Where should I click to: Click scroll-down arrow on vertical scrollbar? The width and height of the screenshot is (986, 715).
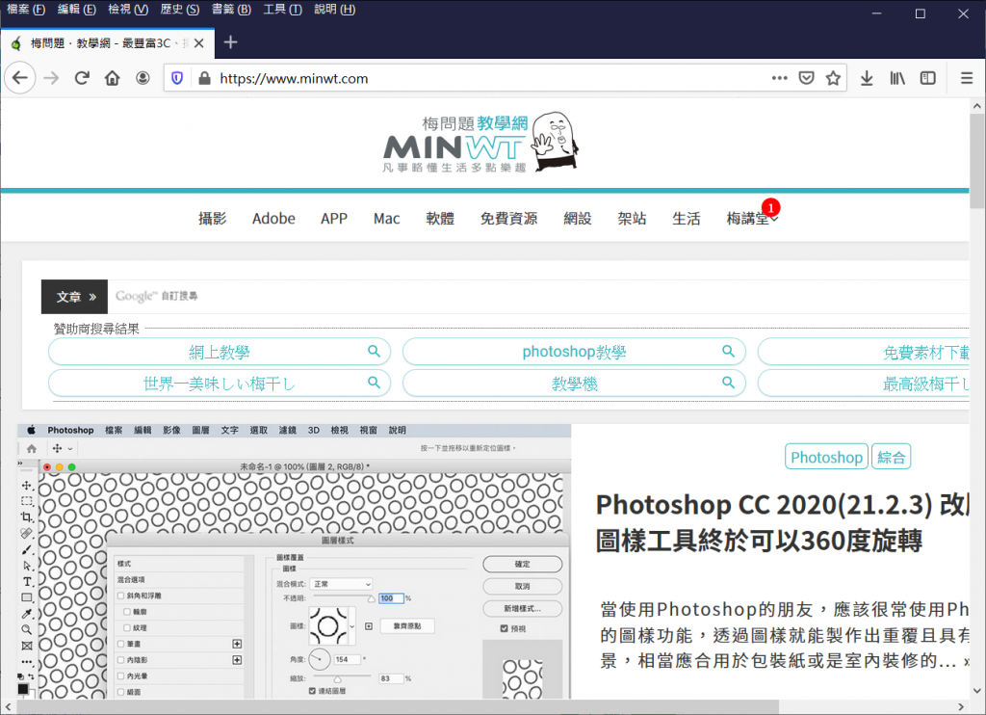(x=977, y=691)
